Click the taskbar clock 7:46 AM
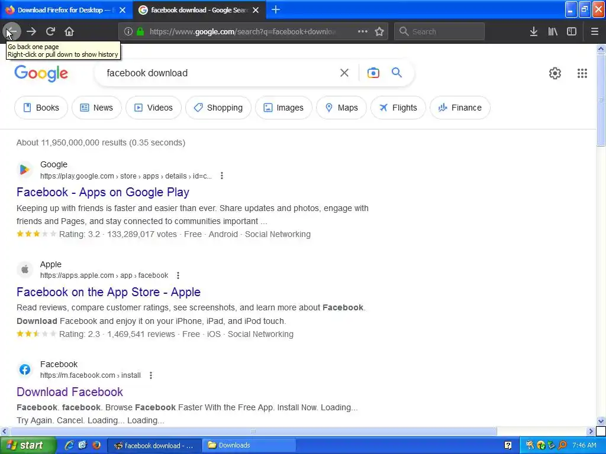 click(584, 446)
